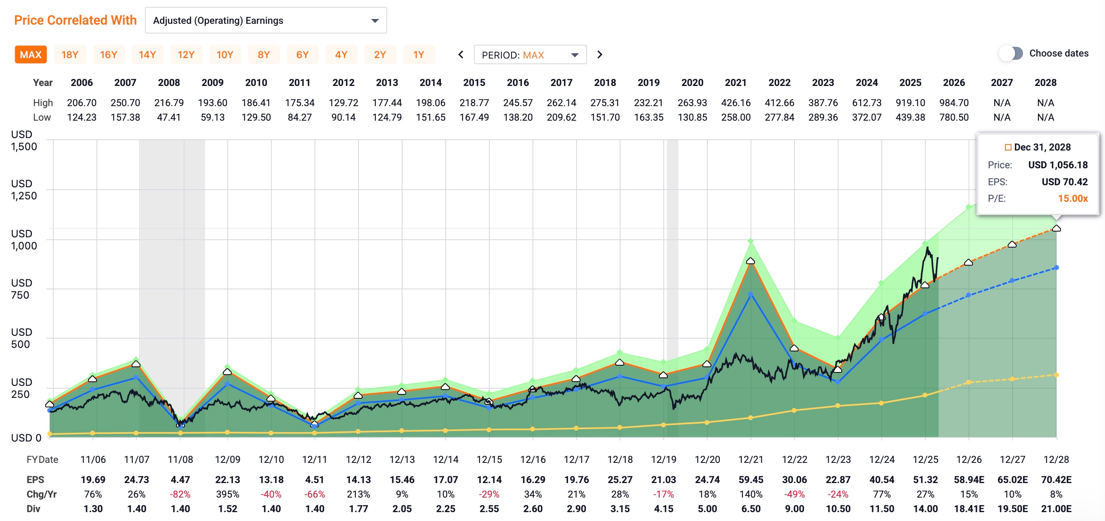Select the MAX time range tab

click(x=30, y=55)
